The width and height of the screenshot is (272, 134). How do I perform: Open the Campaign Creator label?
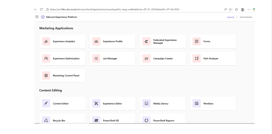coord(163,59)
